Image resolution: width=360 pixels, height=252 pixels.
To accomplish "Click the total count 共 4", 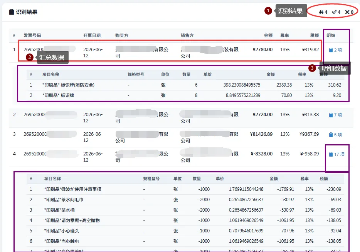I will point(323,12).
